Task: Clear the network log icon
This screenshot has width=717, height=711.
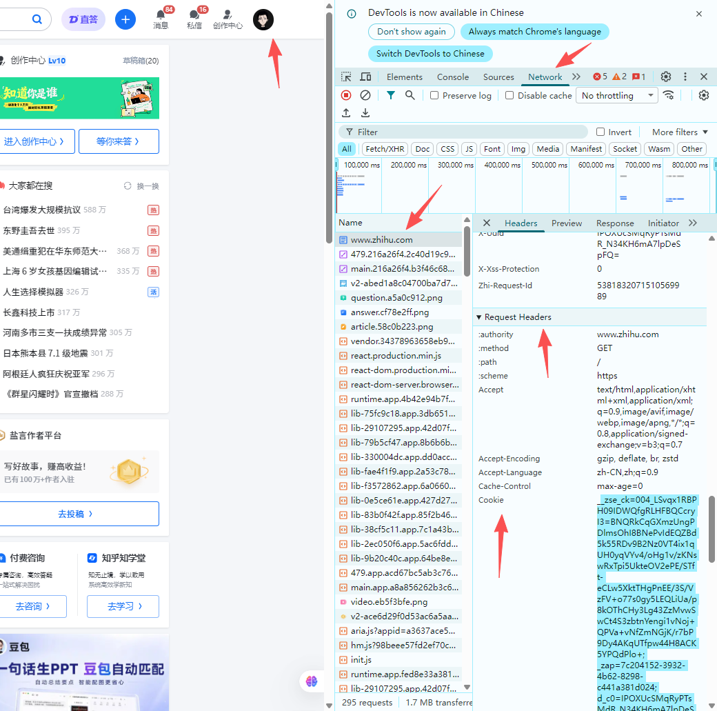Action: (365, 95)
